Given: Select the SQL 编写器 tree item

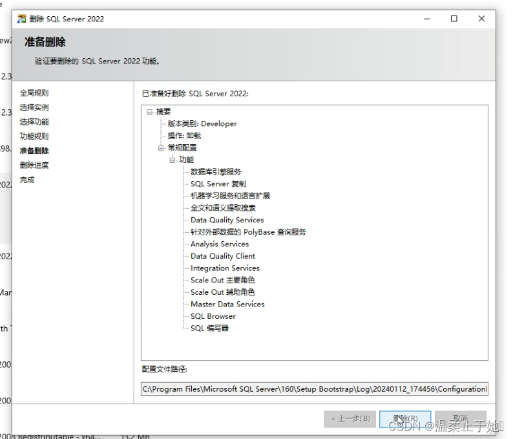Looking at the screenshot, I should click(210, 328).
